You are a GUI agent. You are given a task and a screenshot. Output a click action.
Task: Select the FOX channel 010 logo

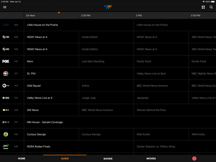[x=6, y=61]
